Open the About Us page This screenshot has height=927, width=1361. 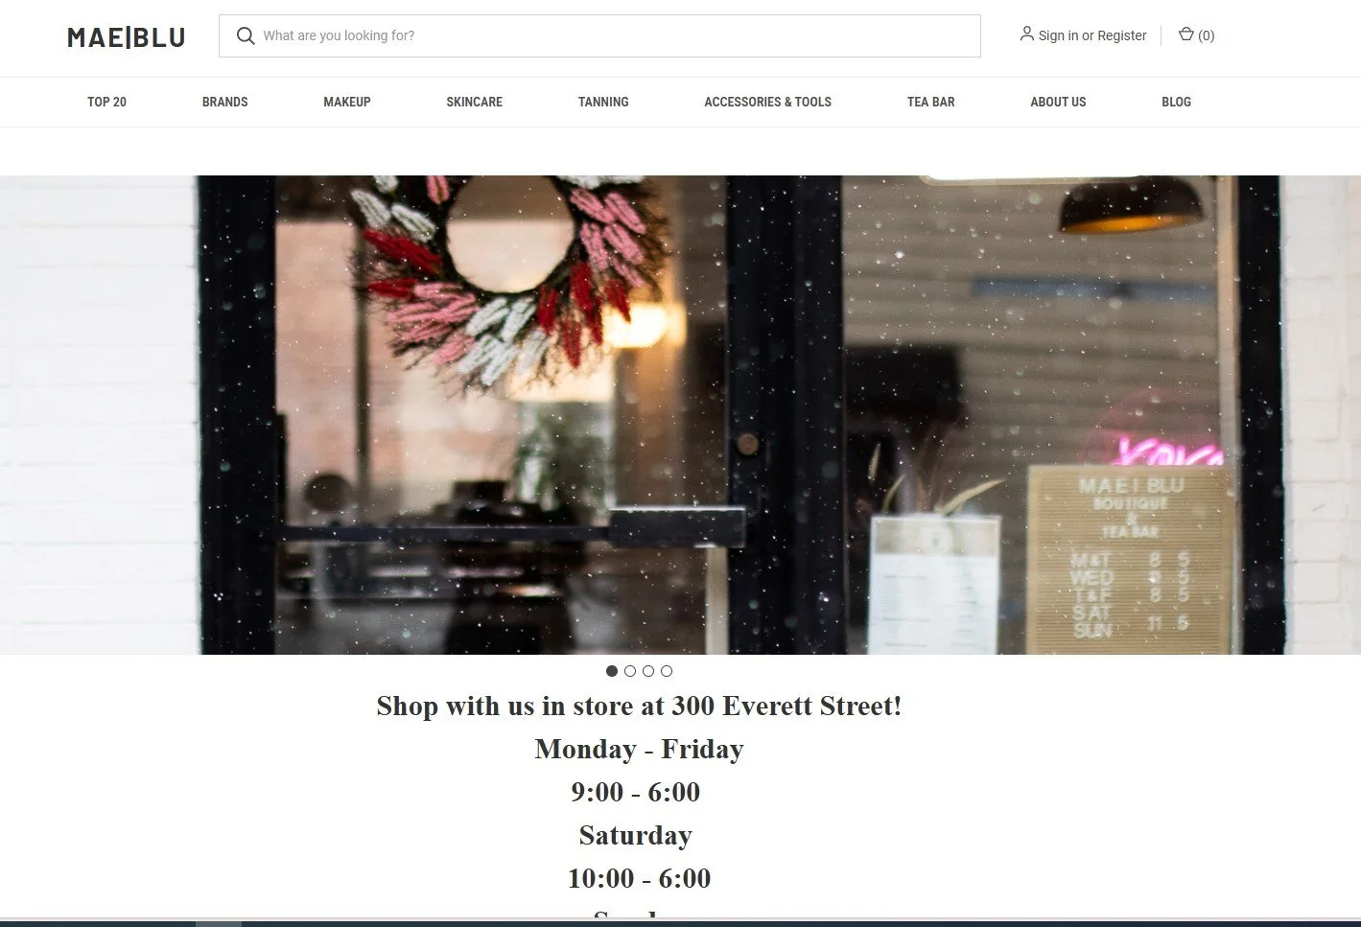1058,102
